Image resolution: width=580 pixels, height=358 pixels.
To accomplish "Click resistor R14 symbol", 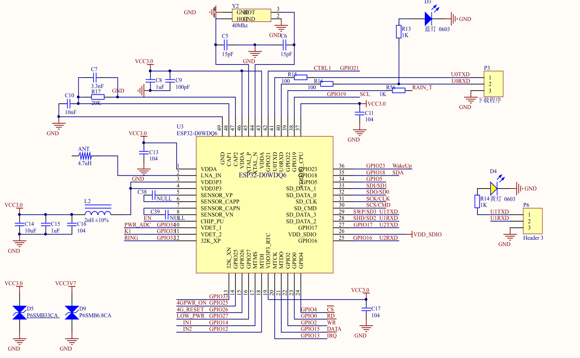I will pyautogui.click(x=477, y=201).
